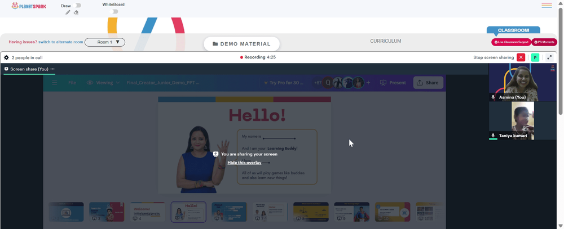The width and height of the screenshot is (564, 229).
Task: Open the CURRICULUM tab
Action: (386, 41)
